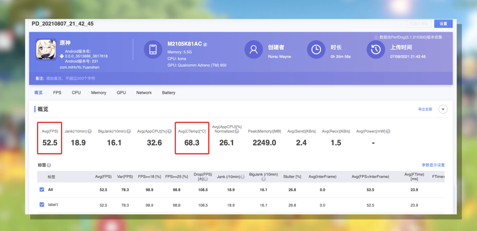477x231 pixels.
Task: Click help icon next to BigJank(/10min) summary
Action: point(129,131)
